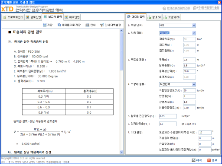Click 인쇄 button text
222x166 pixels.
click(93, 25)
